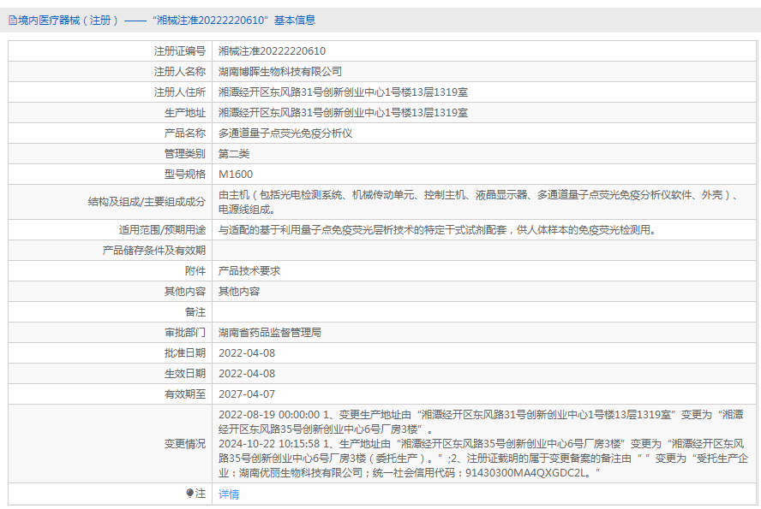The image size is (761, 509).
Task: Click the 附件 label
Action: coord(195,271)
